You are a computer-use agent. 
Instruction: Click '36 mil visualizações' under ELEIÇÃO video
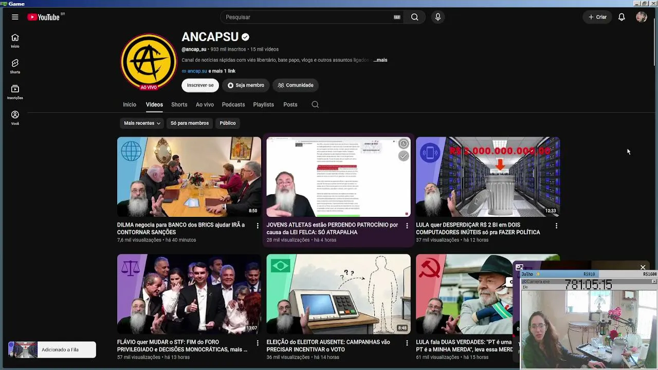tap(288, 357)
